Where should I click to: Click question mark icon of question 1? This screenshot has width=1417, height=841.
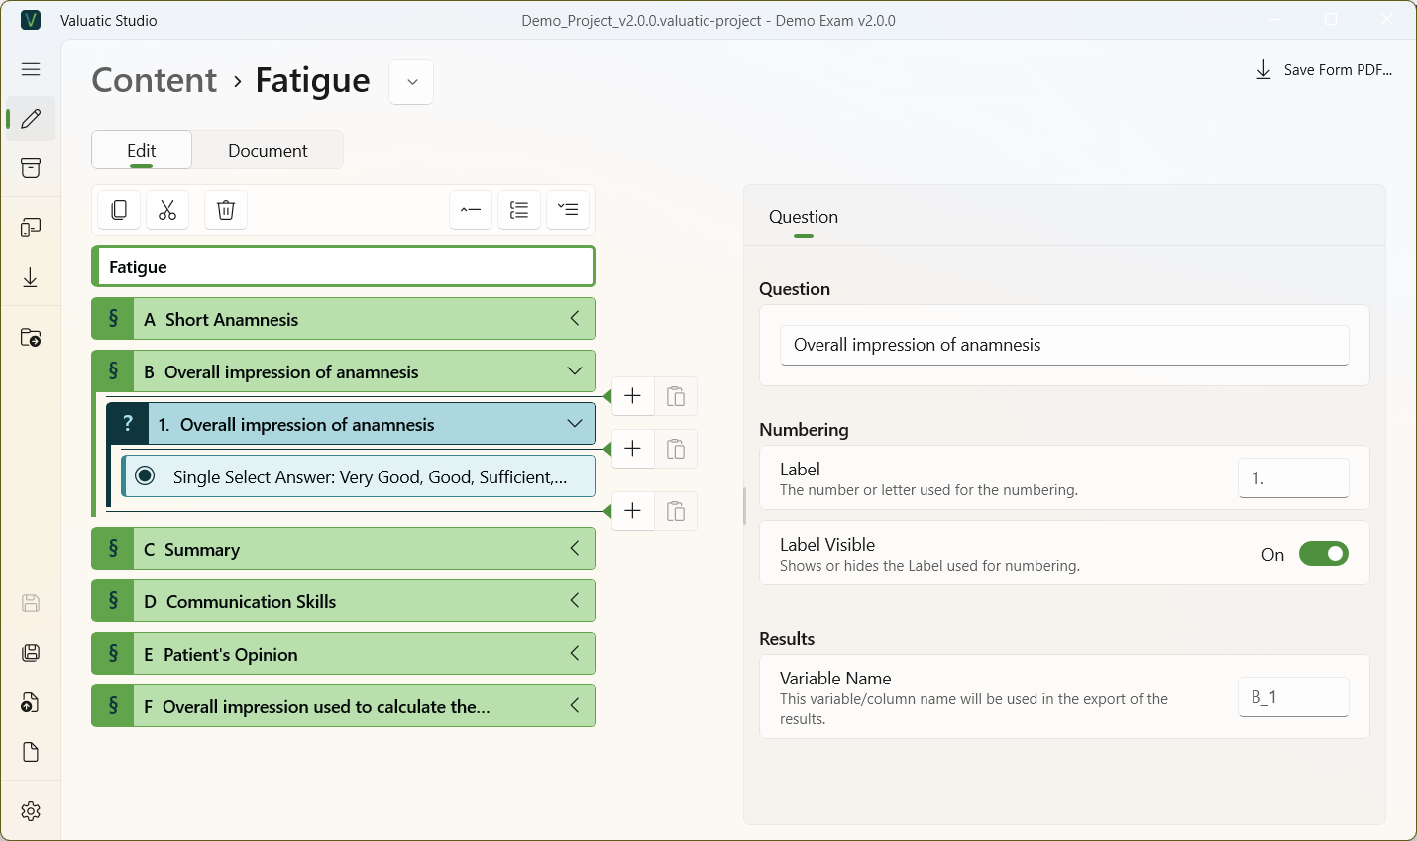pyautogui.click(x=128, y=424)
